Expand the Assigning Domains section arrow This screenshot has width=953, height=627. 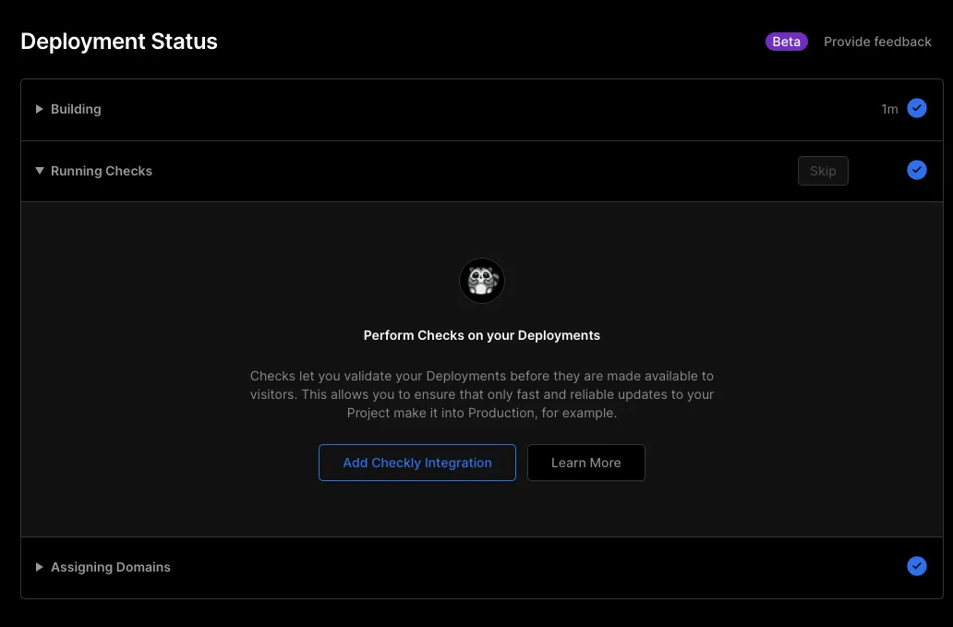(40, 567)
